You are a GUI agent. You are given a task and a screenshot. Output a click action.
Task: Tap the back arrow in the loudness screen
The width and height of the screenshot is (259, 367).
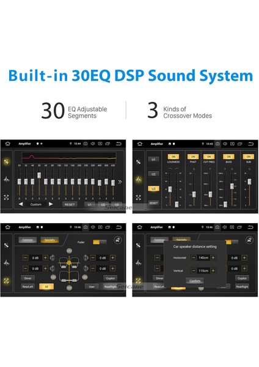tap(250, 144)
